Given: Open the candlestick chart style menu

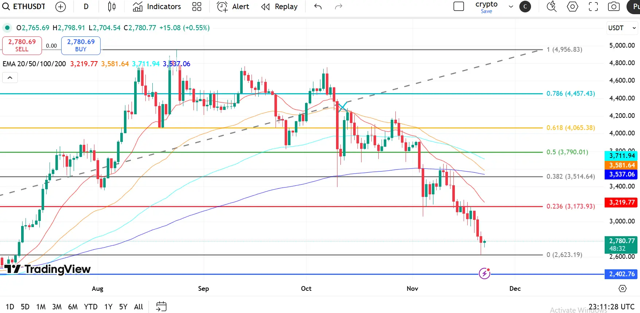Looking at the screenshot, I should [112, 7].
